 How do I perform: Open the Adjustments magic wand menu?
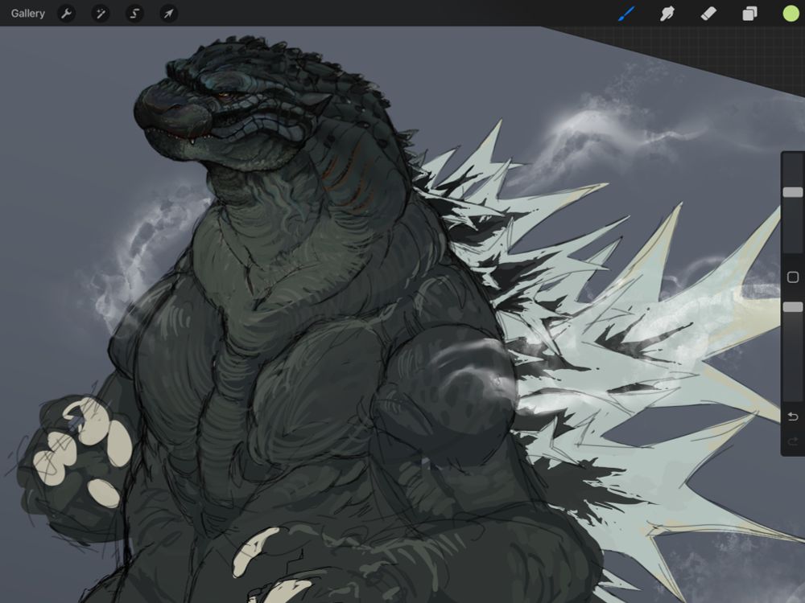pyautogui.click(x=100, y=14)
